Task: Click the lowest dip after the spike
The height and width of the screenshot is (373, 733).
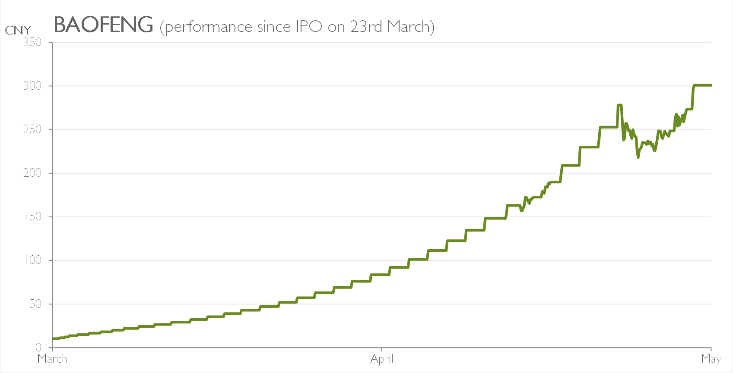Action: [638, 157]
